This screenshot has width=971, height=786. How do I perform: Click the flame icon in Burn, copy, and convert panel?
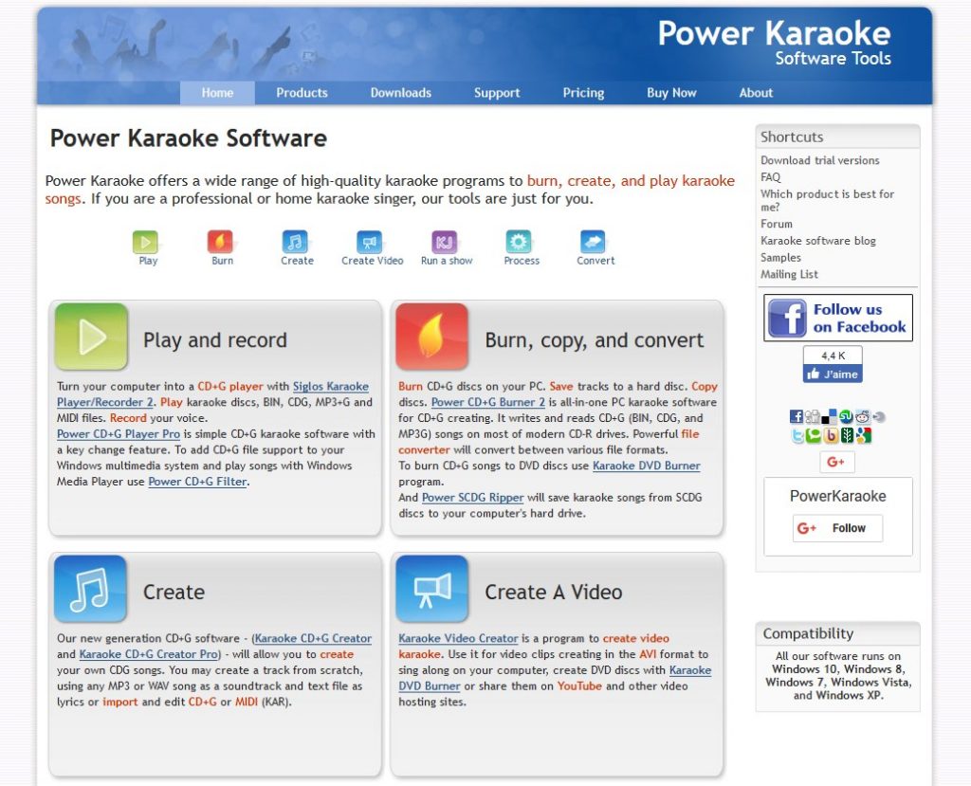pyautogui.click(x=432, y=337)
